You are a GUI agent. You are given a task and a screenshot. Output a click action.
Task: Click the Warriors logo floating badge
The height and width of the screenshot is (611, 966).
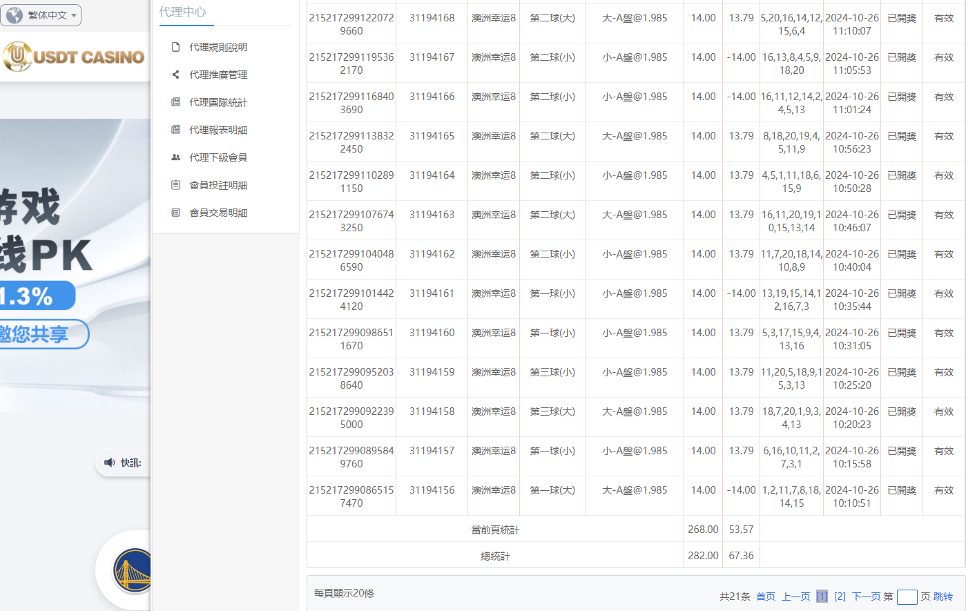(133, 571)
